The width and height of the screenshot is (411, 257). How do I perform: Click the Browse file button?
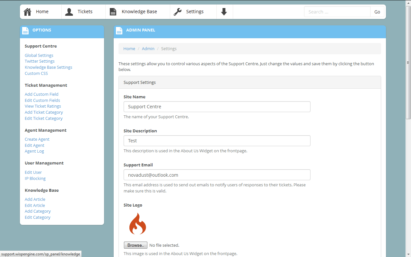tap(136, 245)
